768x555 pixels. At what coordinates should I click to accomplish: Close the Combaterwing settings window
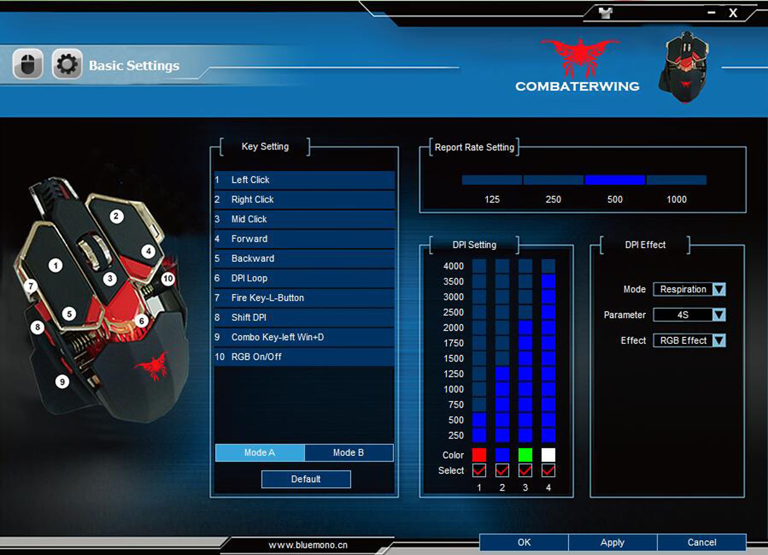tap(733, 13)
